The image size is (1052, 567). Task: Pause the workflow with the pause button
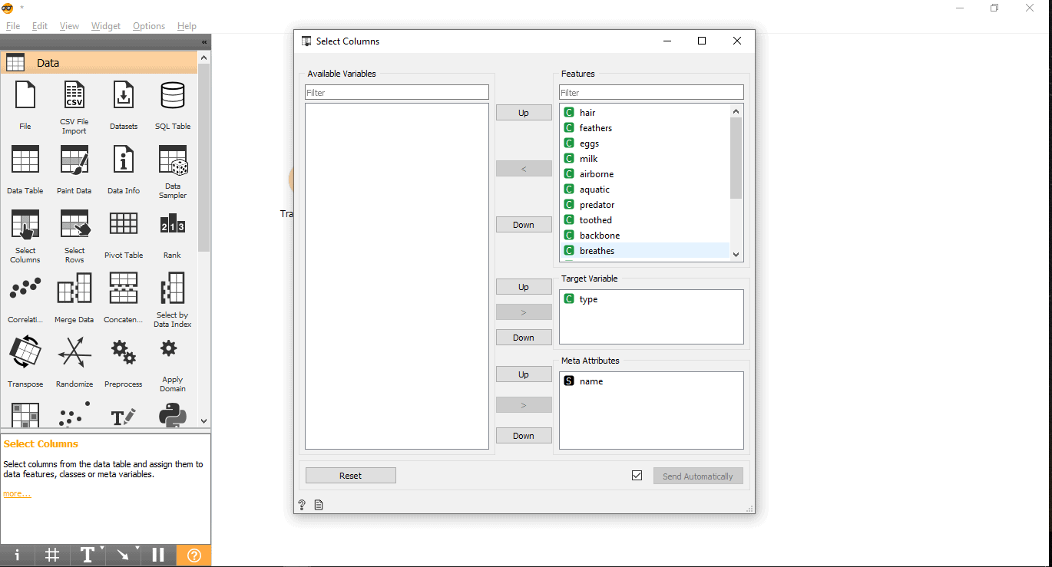point(158,555)
